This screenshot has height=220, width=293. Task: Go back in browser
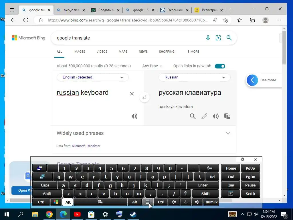pos(13,20)
